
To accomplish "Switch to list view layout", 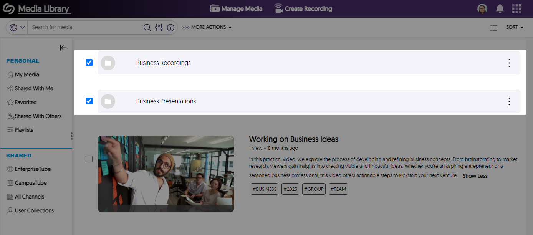I will [494, 28].
